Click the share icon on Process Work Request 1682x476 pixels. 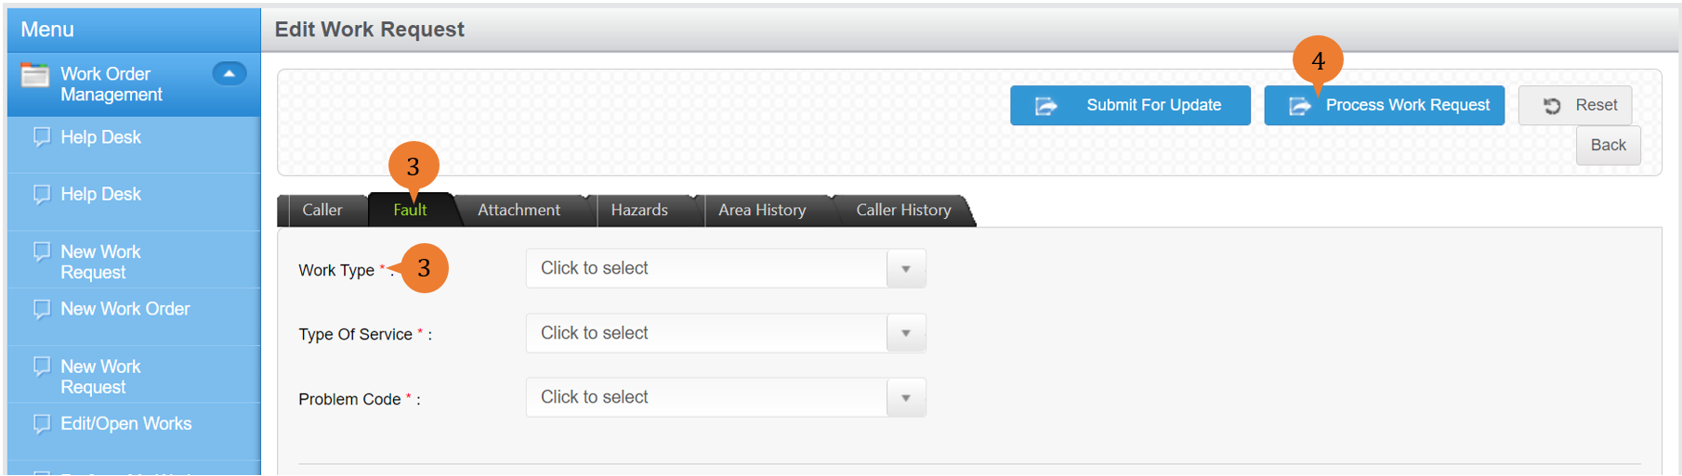tap(1299, 107)
